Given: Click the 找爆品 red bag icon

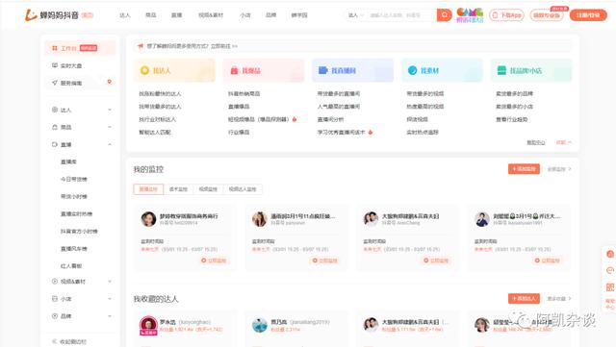Looking at the screenshot, I should 234,71.
